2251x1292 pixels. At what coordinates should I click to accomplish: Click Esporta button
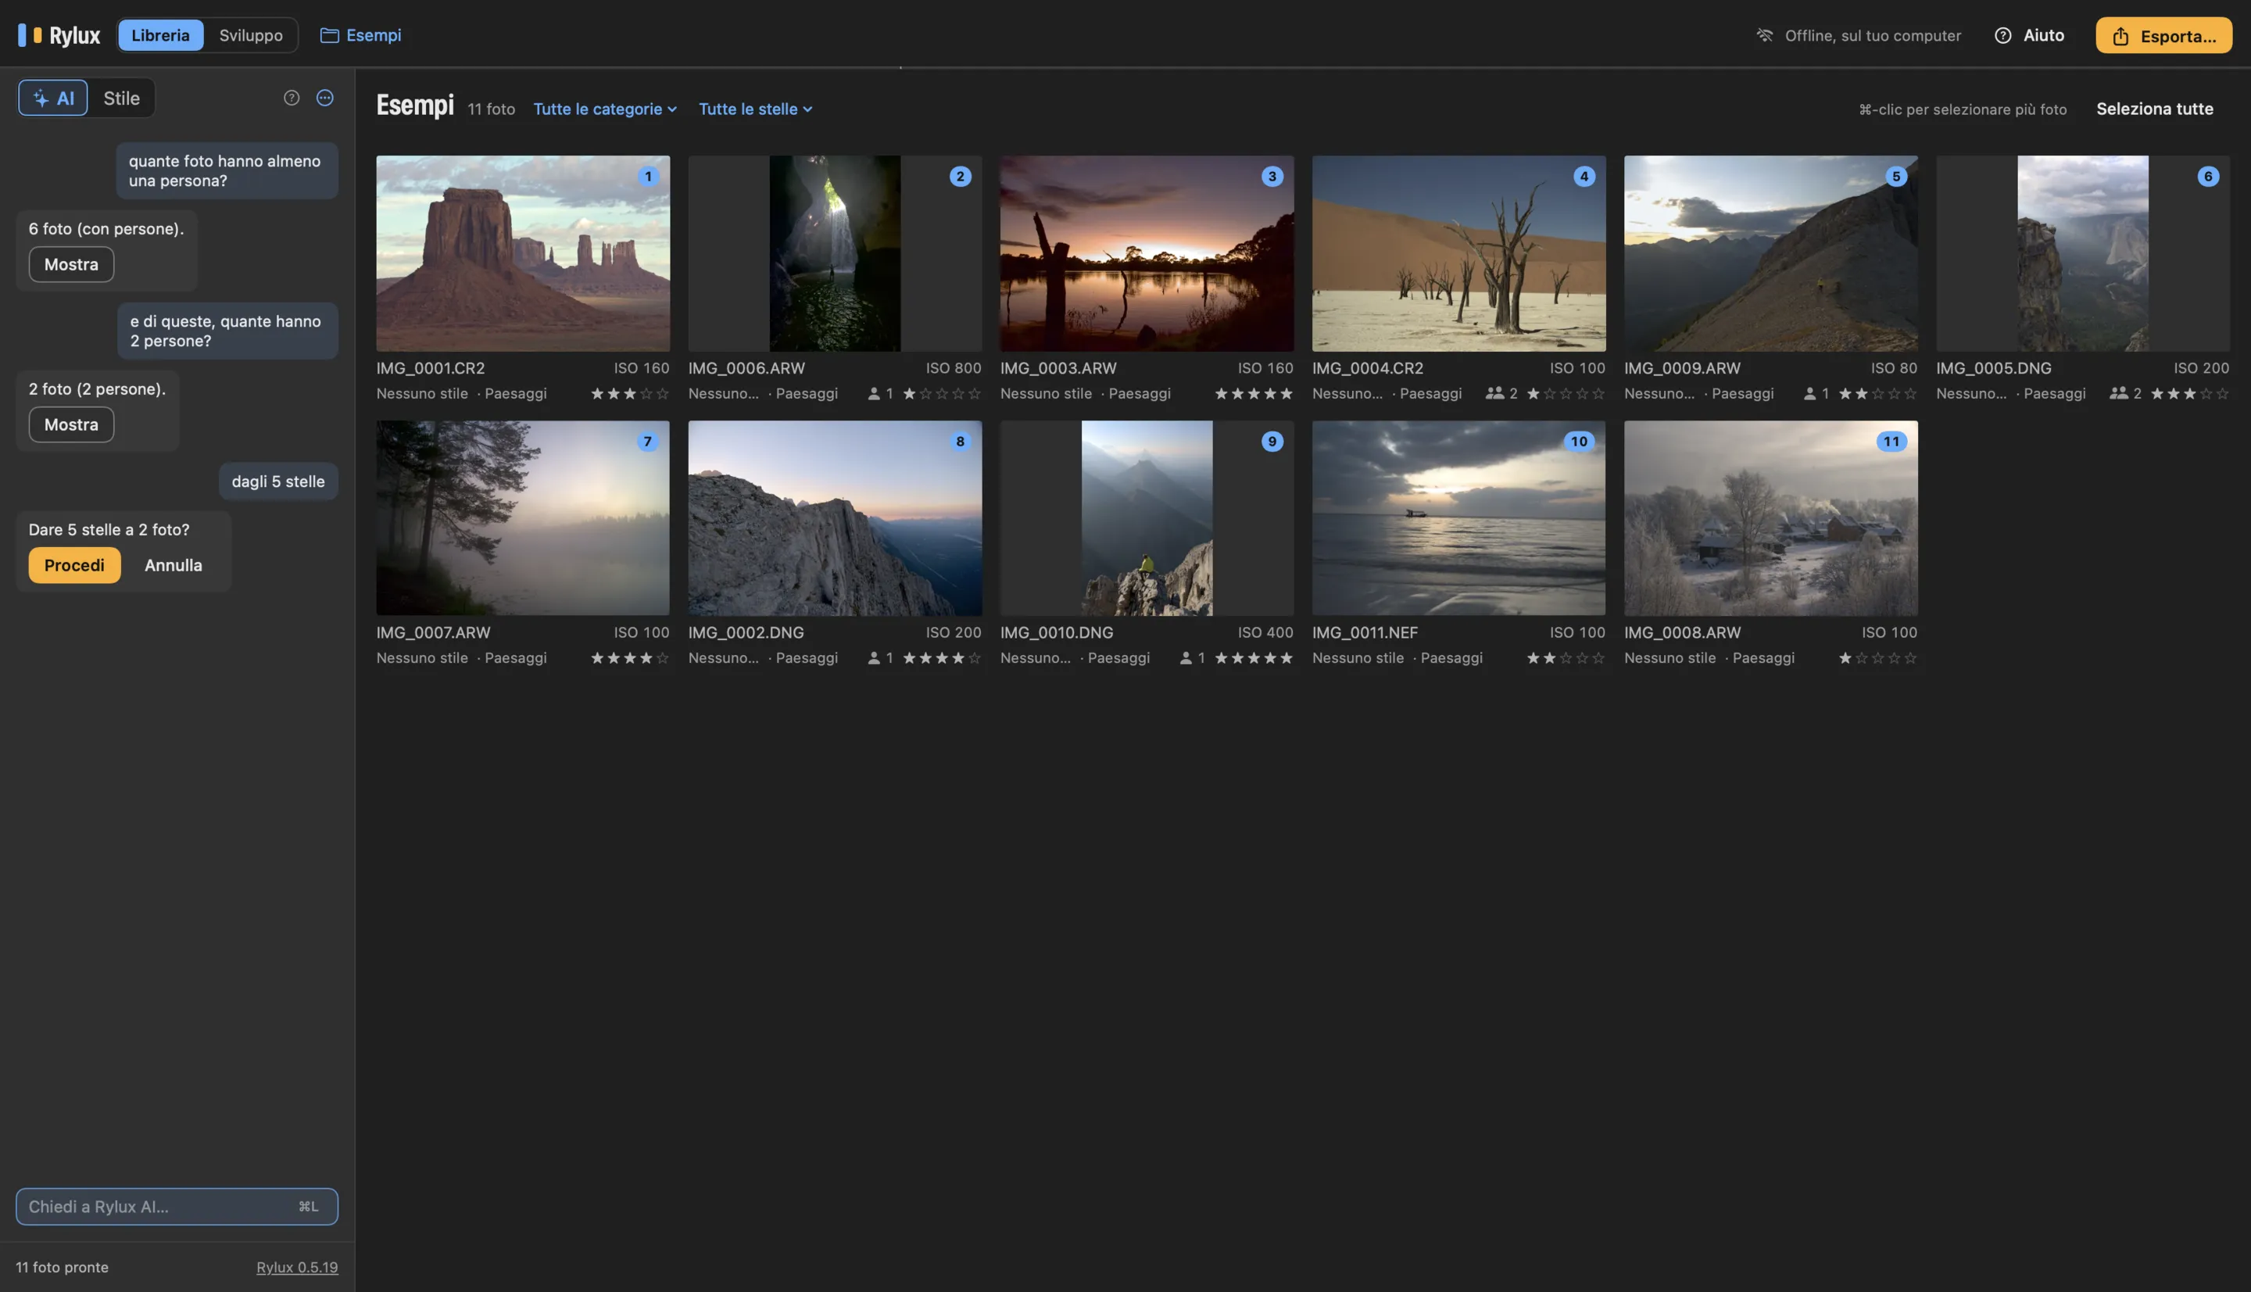tap(2163, 35)
